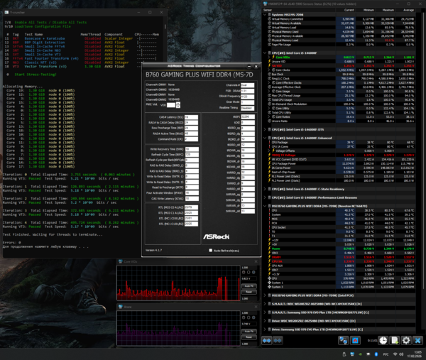Image resolution: width=426 pixels, height=360 pixels.
Task: Click Reset in the Core VIDs graph
Action: (x=249, y=292)
